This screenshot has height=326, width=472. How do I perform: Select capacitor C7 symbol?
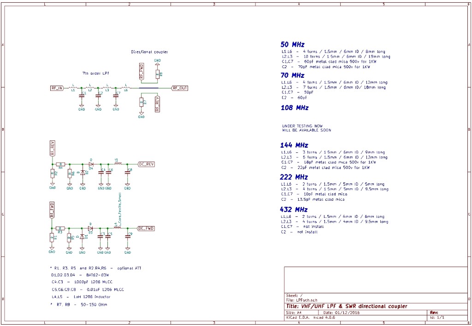tap(116, 96)
